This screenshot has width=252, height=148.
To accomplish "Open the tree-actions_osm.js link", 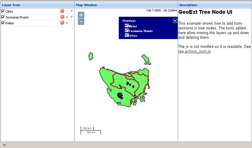I will tap(195, 51).
